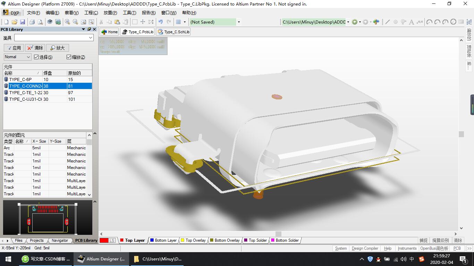This screenshot has width=474, height=266.
Task: Open the back navigation history arrow
Action: pos(360,22)
